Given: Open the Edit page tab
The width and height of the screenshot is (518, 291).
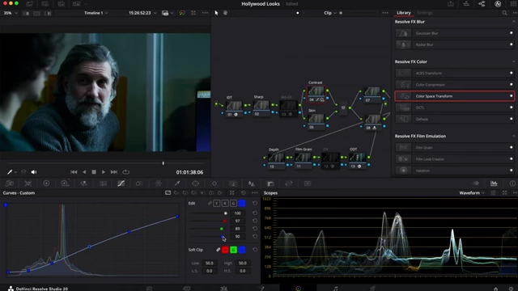Looking at the screenshot, I should pyautogui.click(x=224, y=289).
